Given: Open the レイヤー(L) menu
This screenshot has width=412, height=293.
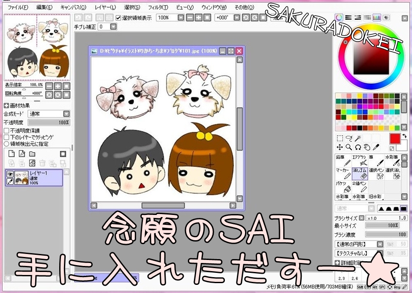Looking at the screenshot, I should 106,7.
